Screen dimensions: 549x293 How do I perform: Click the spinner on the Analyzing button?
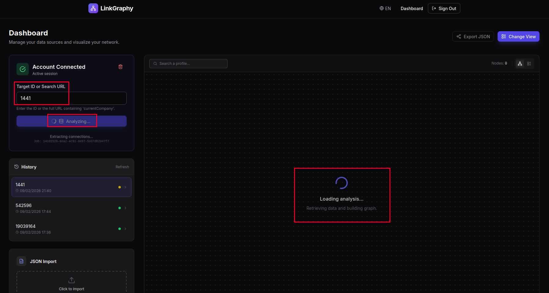(54, 121)
